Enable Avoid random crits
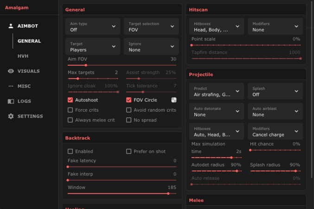Screen dimensions: 314x209 [129, 110]
